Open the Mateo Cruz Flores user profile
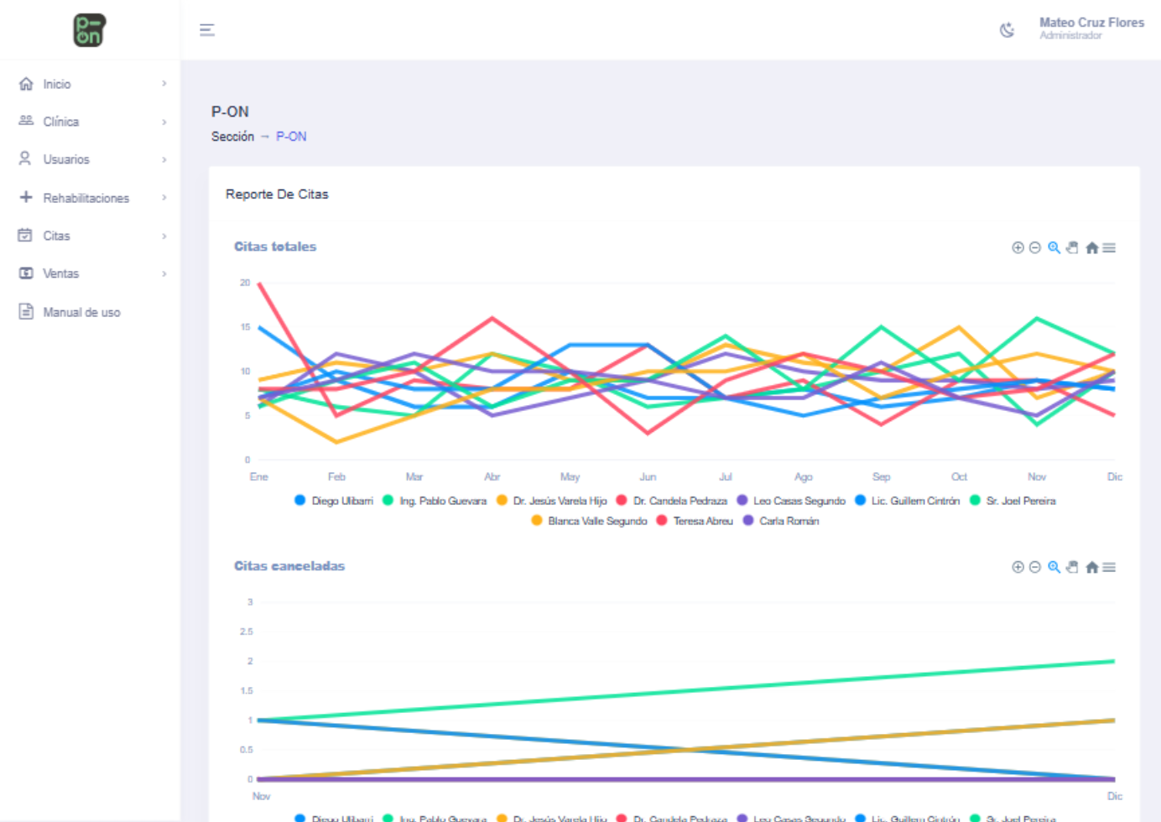The image size is (1161, 822). click(1091, 28)
